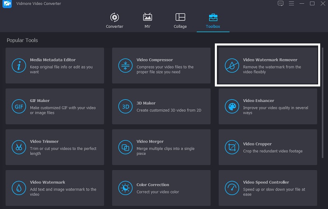Screen dimensions: 328x209
Task: Click the Vidmore app logo
Action: point(7,4)
